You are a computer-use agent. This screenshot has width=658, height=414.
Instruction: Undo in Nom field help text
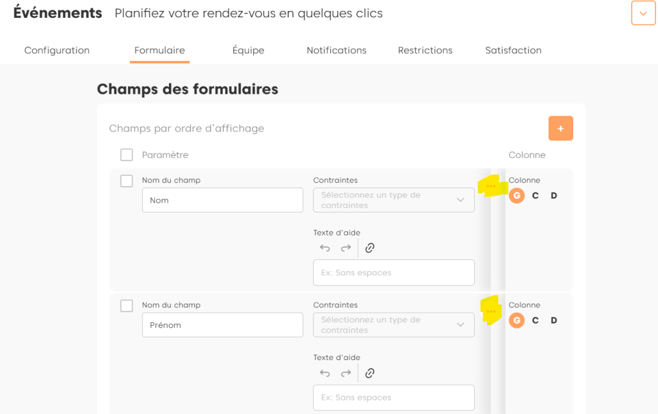click(325, 248)
